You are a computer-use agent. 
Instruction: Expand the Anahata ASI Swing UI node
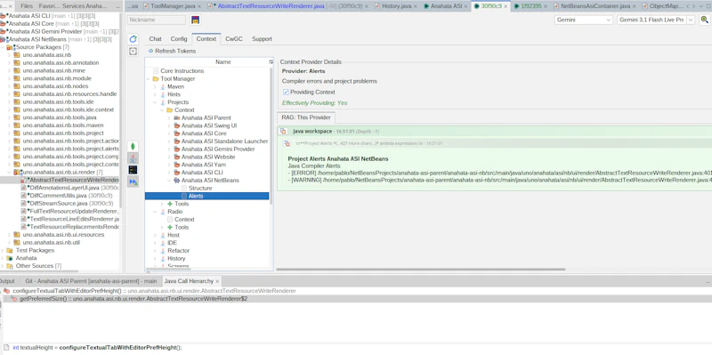point(169,125)
